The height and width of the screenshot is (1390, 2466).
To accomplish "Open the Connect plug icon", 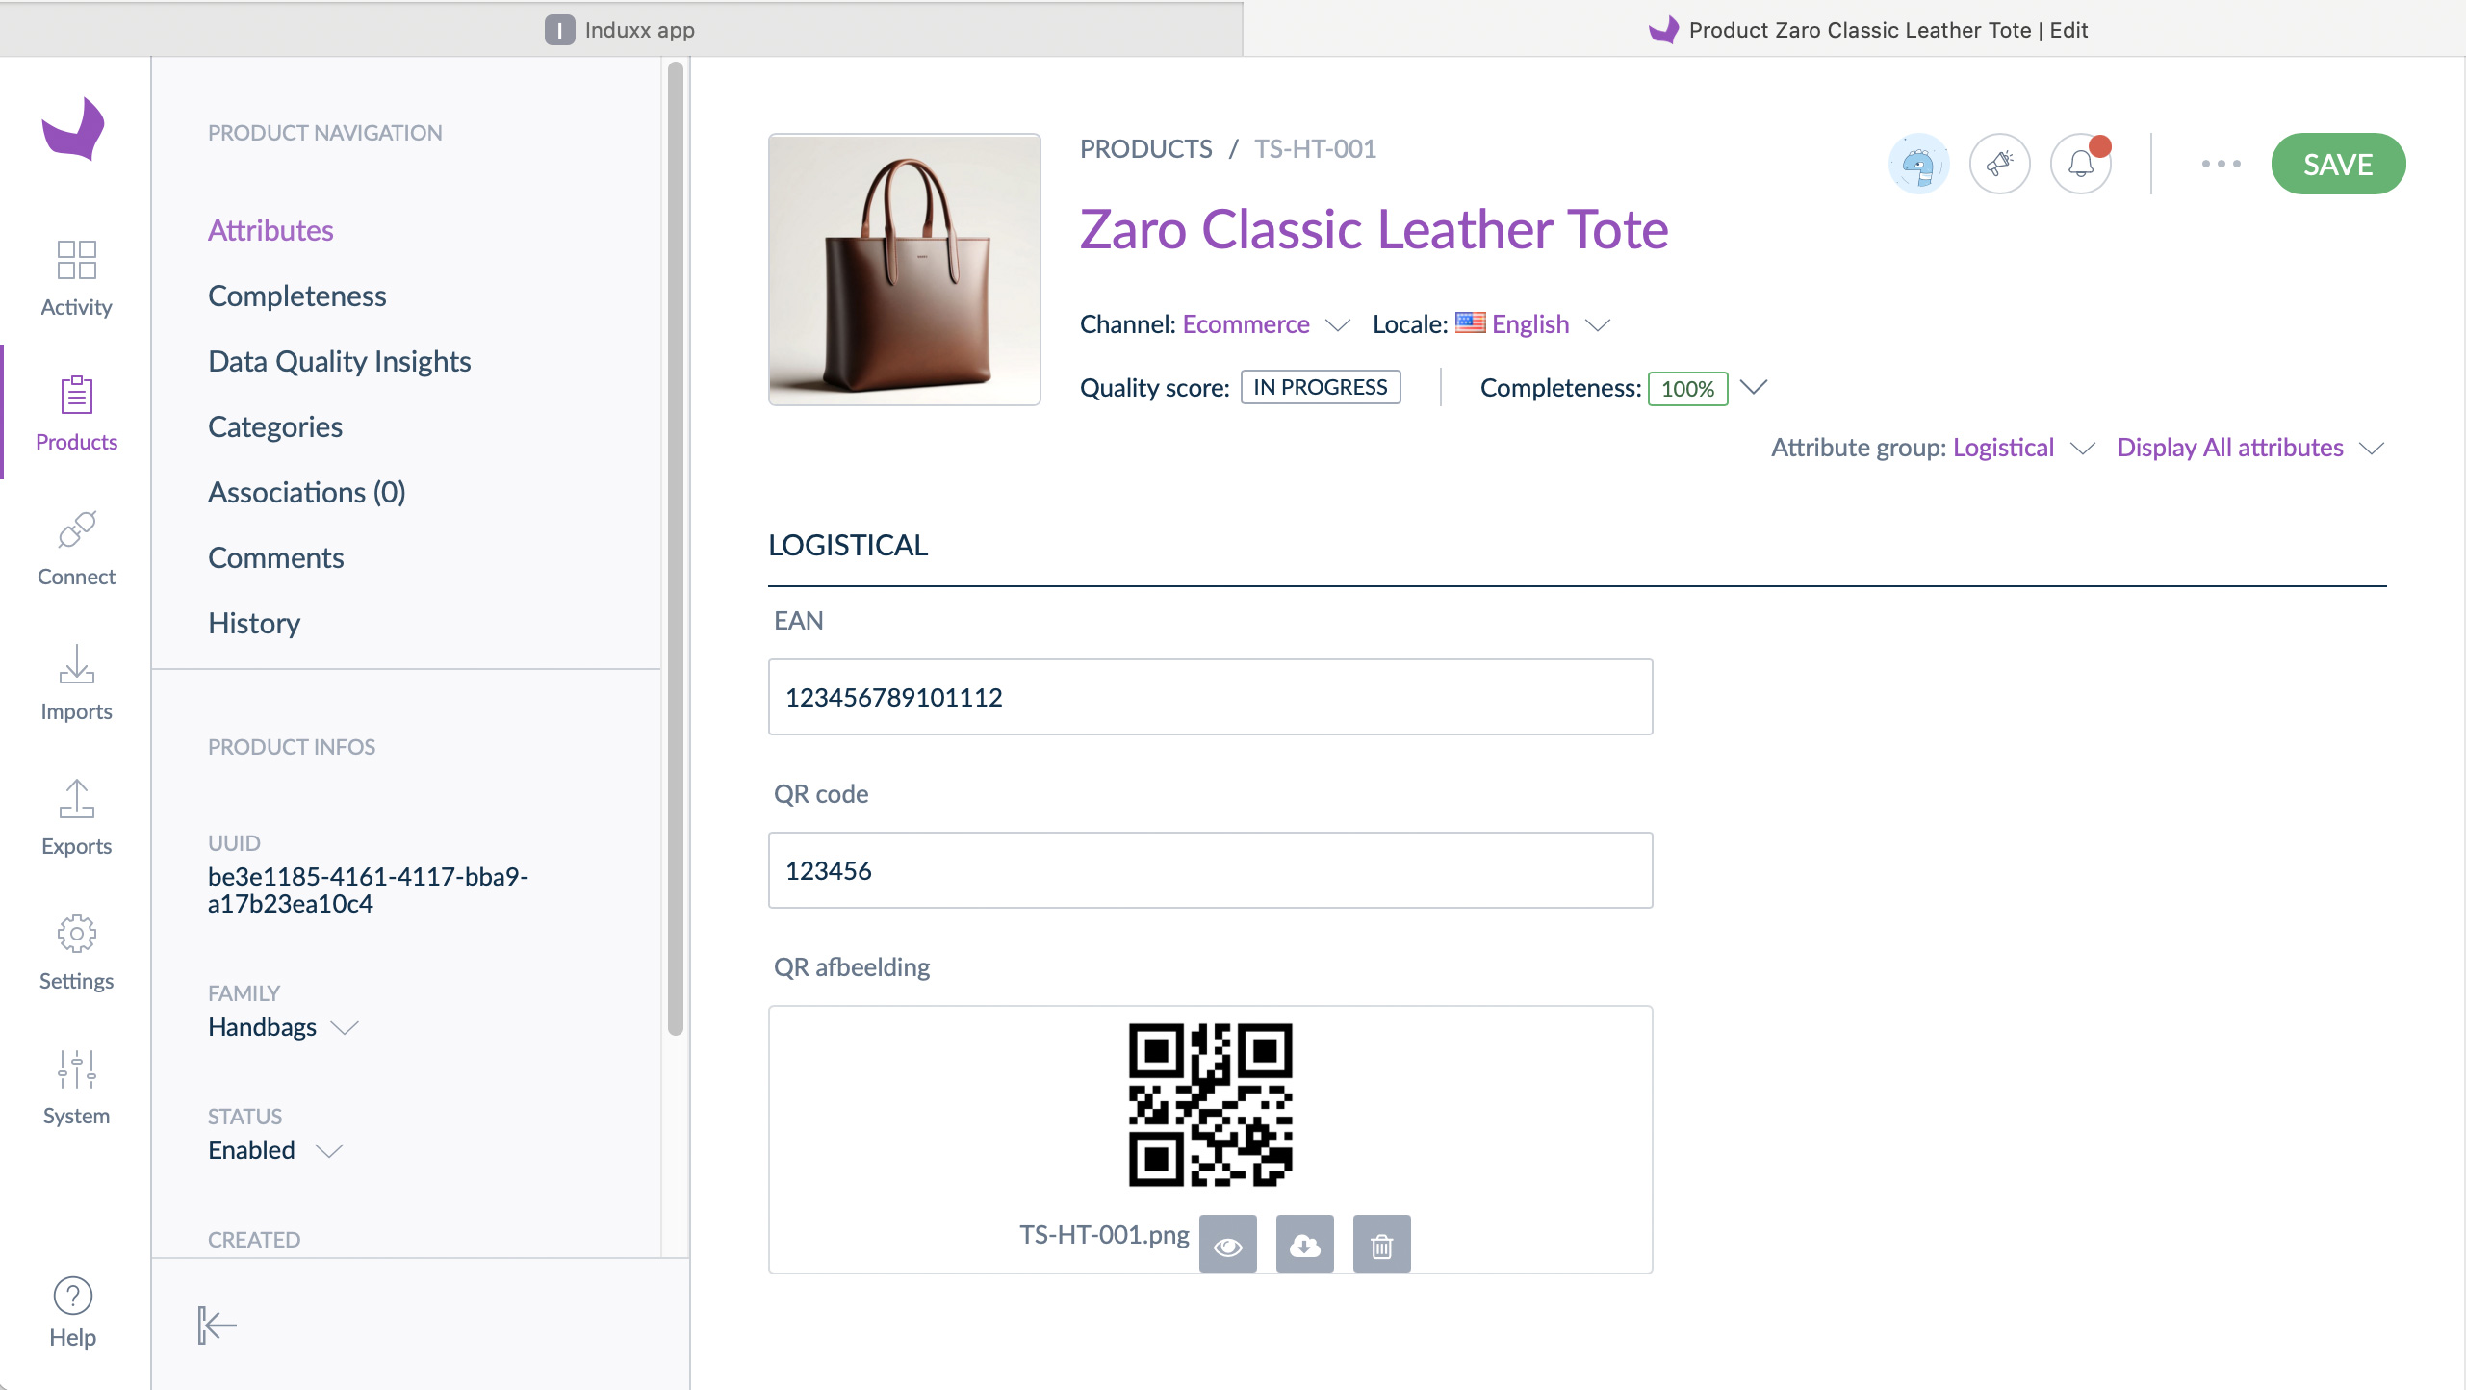I will pos(76,529).
